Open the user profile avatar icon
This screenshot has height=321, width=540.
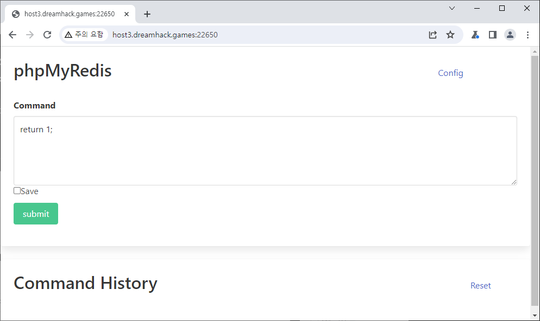coord(510,35)
